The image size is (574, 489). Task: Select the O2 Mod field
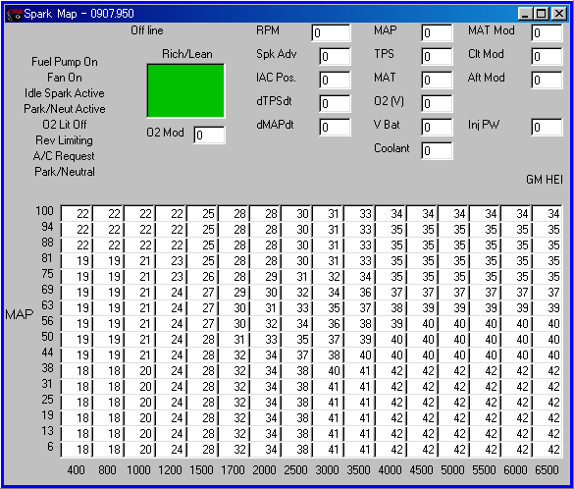click(209, 136)
